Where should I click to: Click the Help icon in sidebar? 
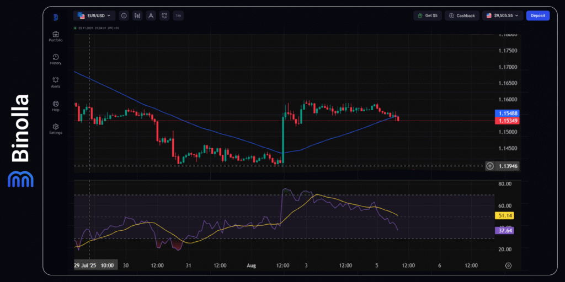tap(56, 105)
